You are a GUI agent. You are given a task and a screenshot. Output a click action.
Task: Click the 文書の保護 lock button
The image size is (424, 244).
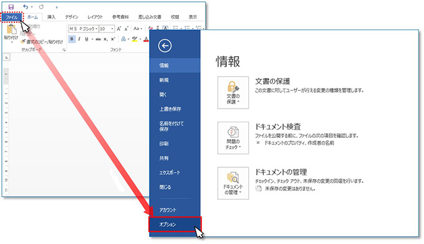(x=233, y=92)
